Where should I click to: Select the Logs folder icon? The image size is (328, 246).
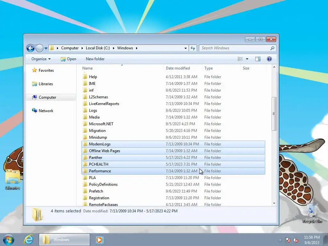pyautogui.click(x=85, y=111)
